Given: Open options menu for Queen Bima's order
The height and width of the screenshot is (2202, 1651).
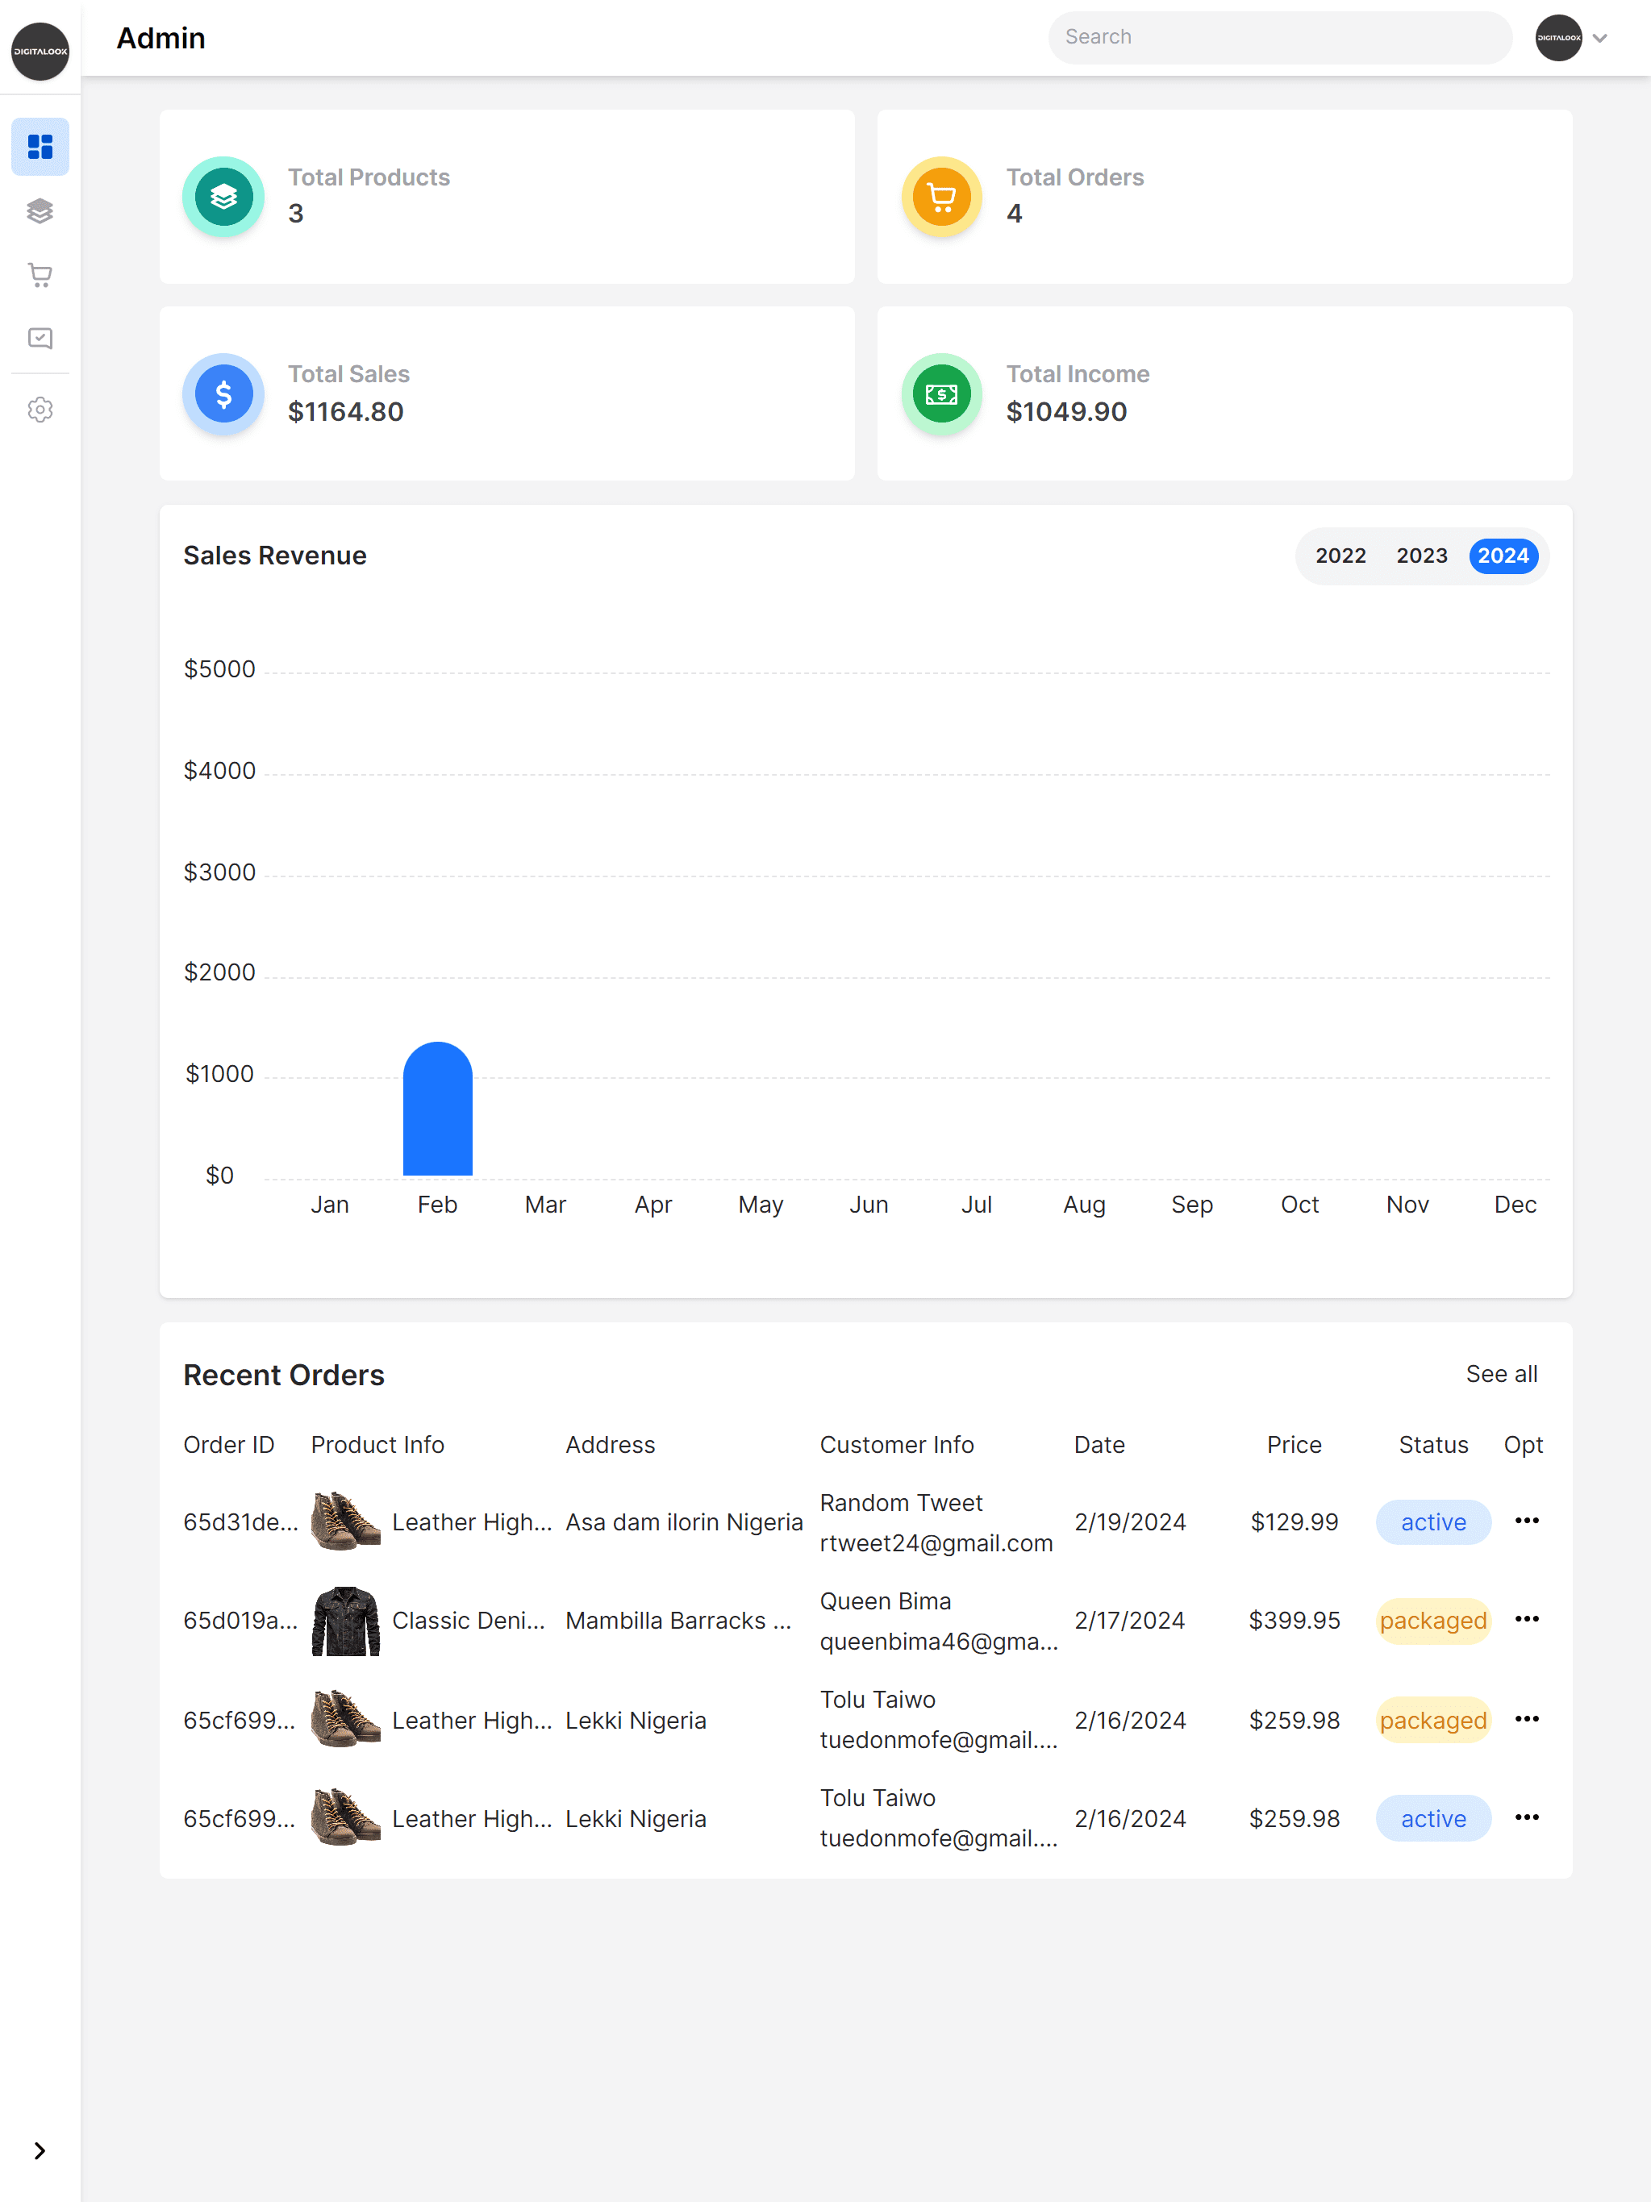Looking at the screenshot, I should point(1527,1619).
